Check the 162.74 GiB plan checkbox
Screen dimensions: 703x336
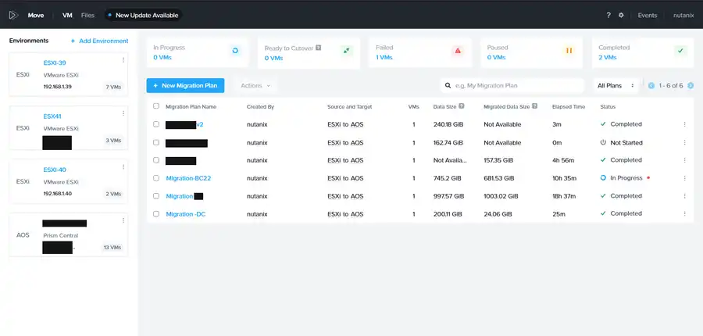[x=156, y=143]
